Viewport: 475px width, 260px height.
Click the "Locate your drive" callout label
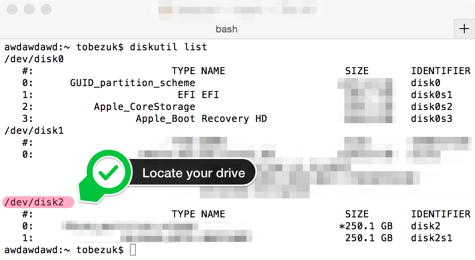pyautogui.click(x=194, y=173)
